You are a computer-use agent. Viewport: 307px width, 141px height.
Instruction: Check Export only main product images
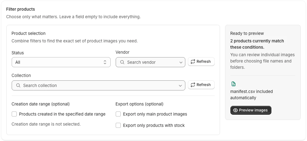(118, 114)
